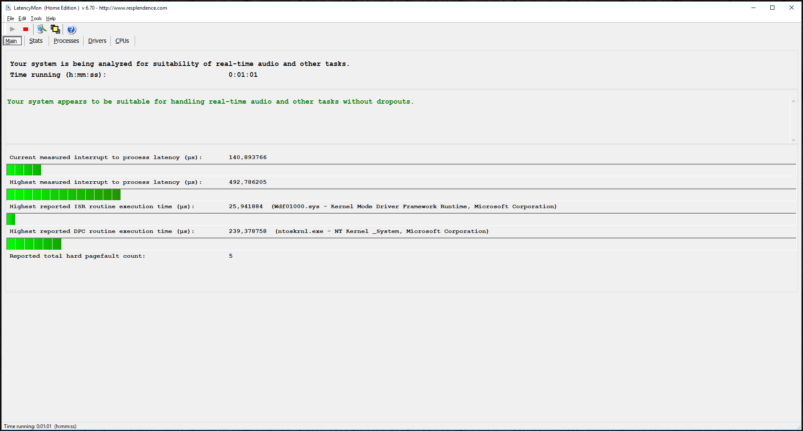The width and height of the screenshot is (803, 431).
Task: Click the 'Time running (h:mm:ss)' label
Action: coord(58,75)
